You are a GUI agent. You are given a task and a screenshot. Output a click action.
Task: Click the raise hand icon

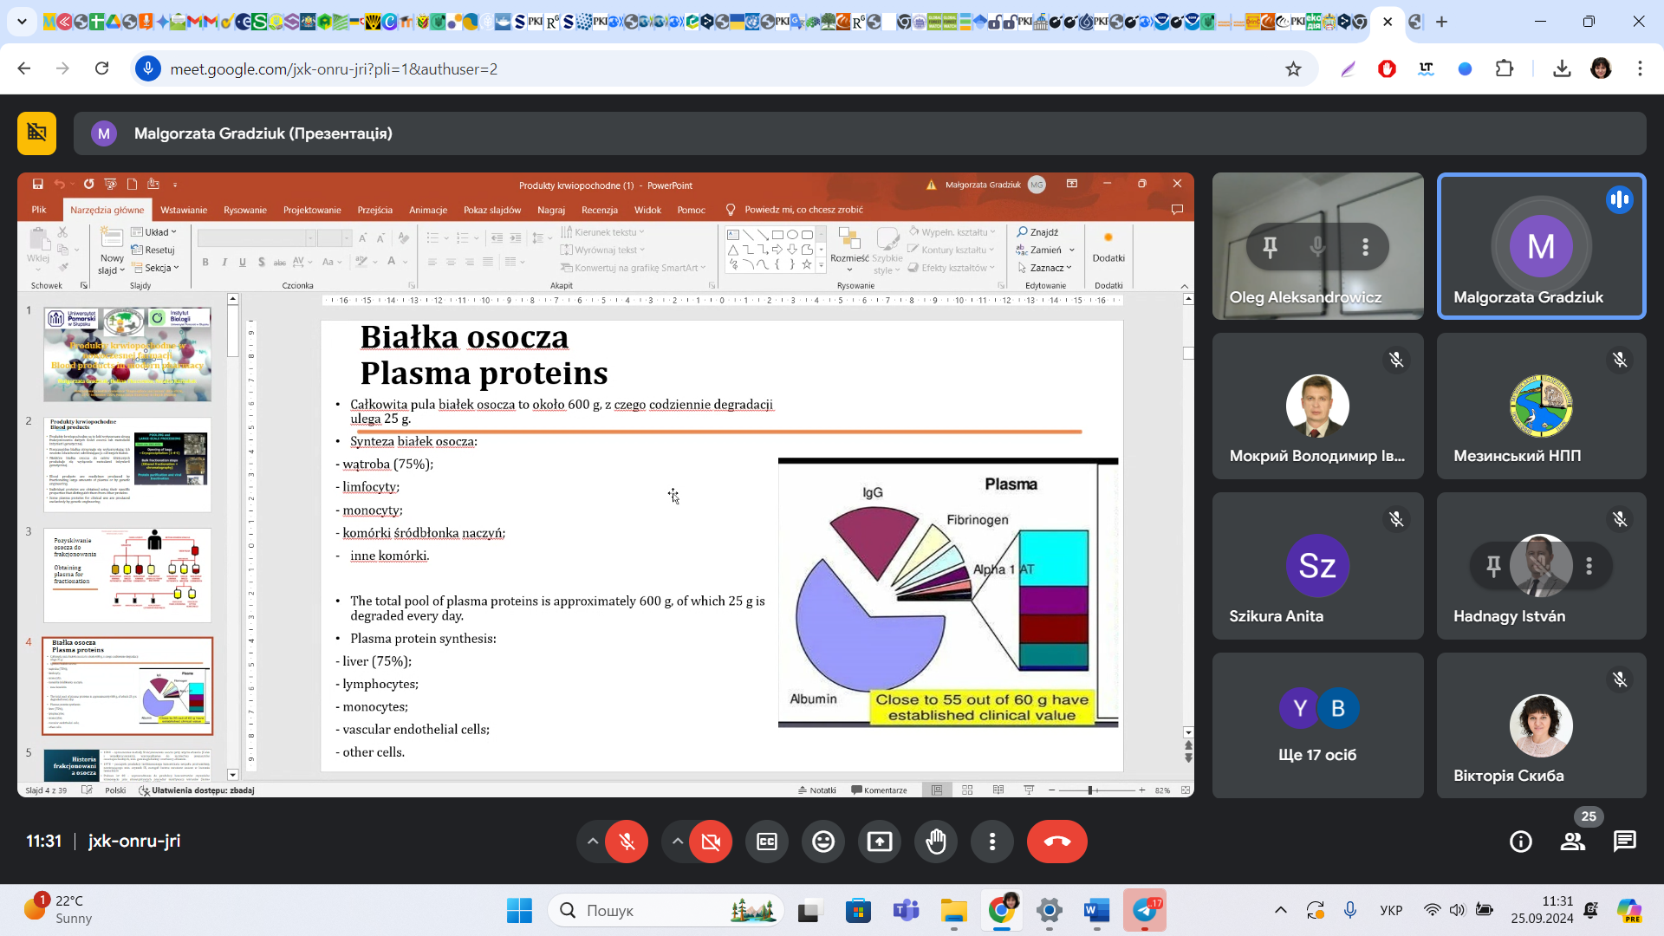point(936,842)
